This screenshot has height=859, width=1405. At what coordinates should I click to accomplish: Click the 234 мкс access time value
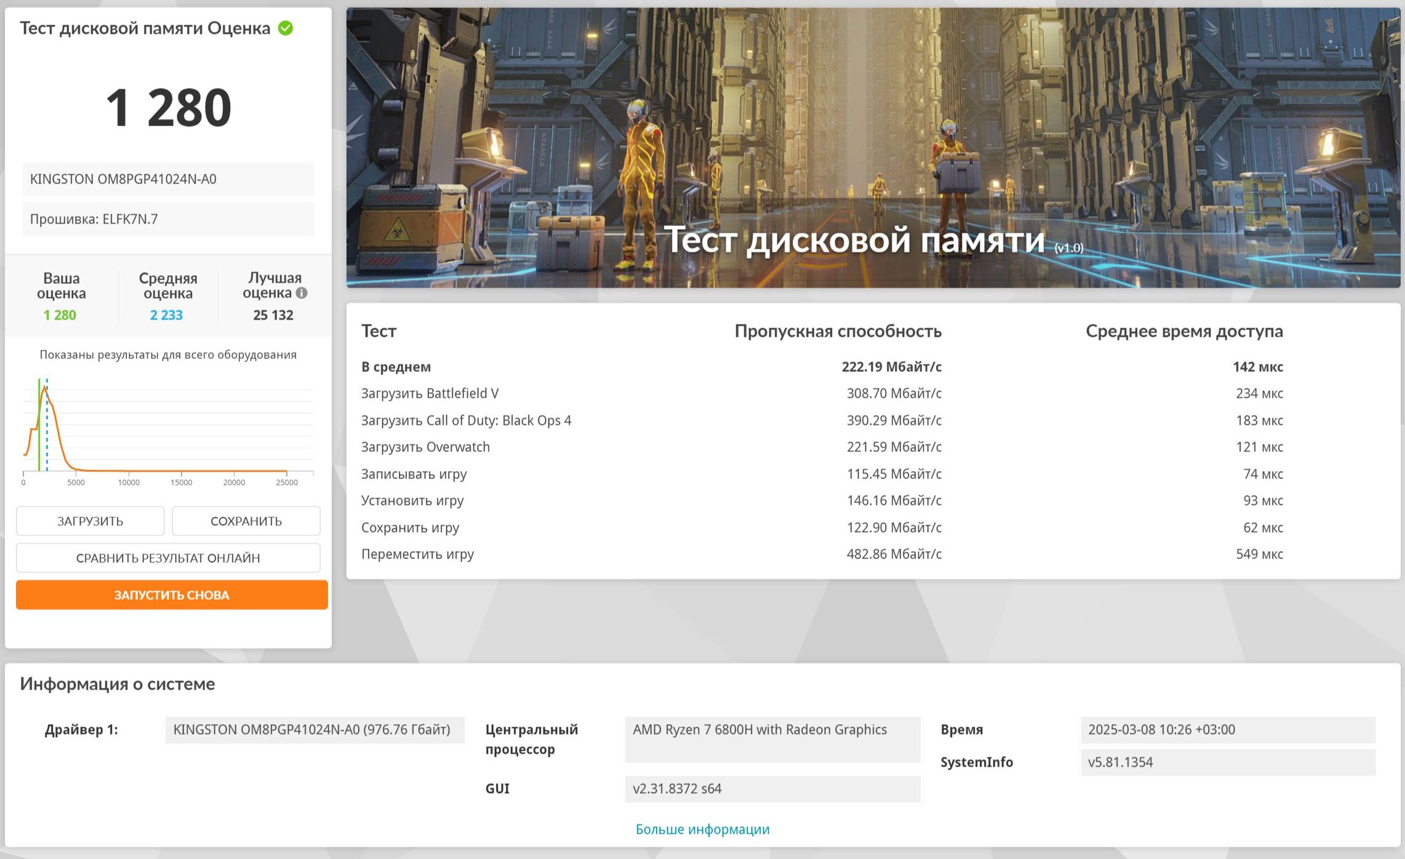coord(1260,393)
